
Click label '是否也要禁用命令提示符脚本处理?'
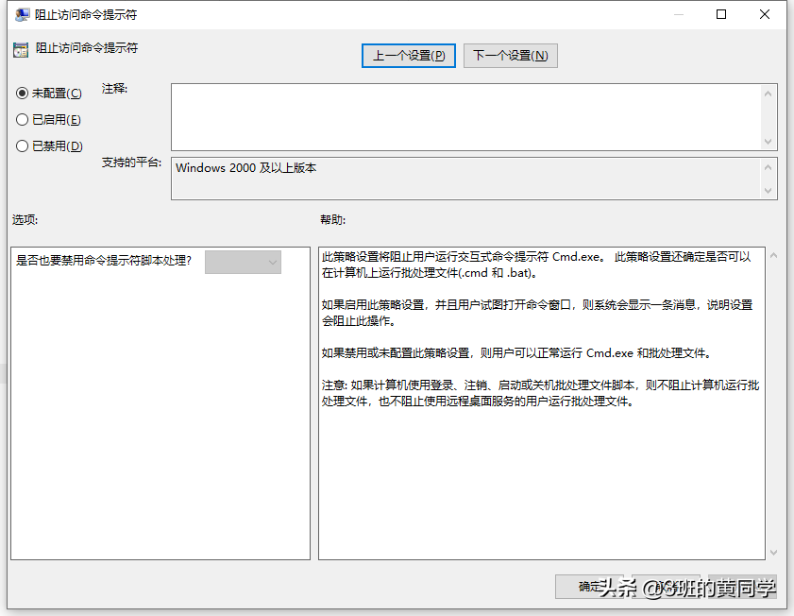[104, 261]
